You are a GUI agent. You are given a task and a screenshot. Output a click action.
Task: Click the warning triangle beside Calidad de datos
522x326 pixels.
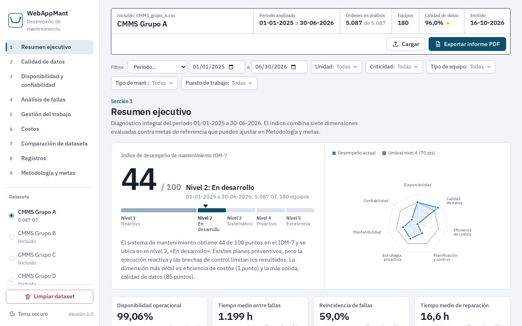448,23
